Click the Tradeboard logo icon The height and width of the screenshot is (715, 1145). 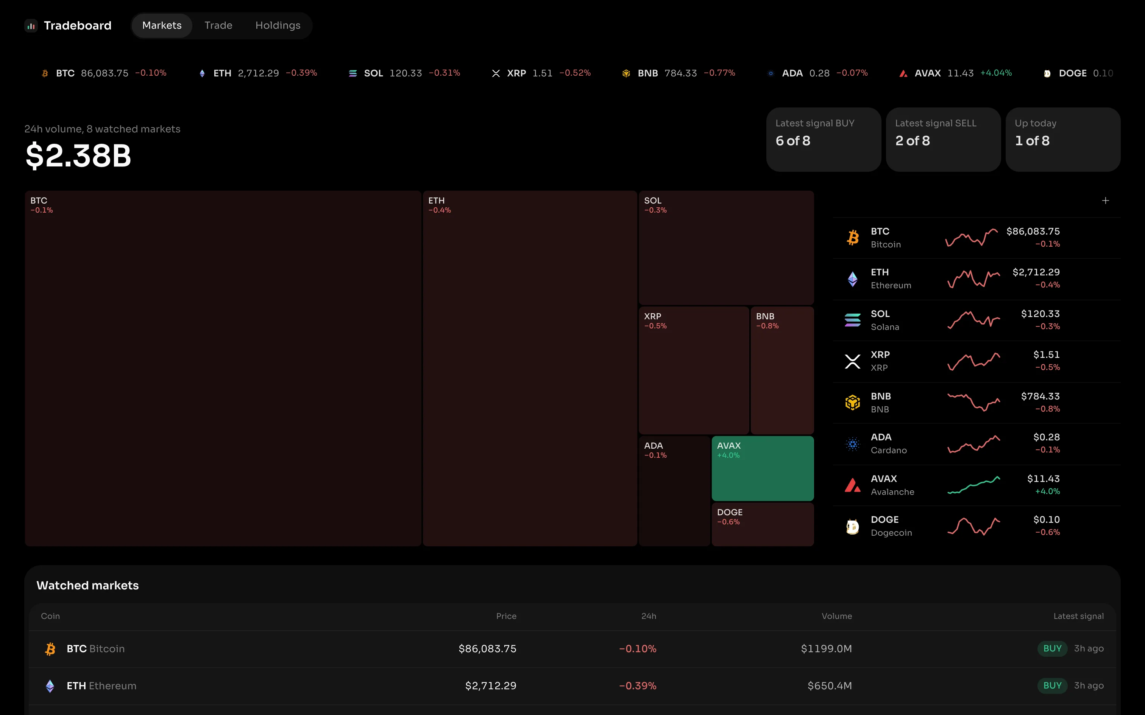(x=31, y=26)
